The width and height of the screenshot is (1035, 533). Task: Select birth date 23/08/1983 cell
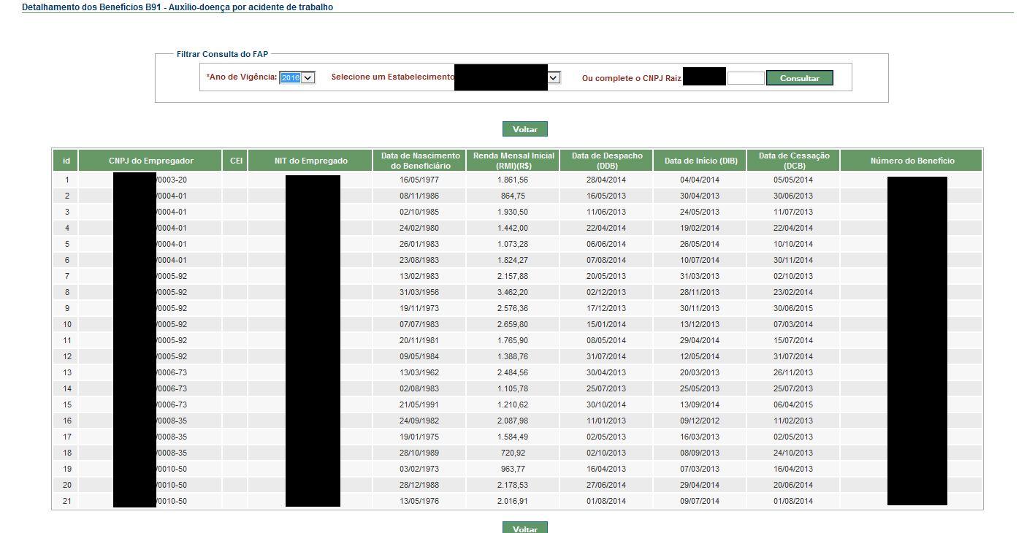[x=419, y=260]
